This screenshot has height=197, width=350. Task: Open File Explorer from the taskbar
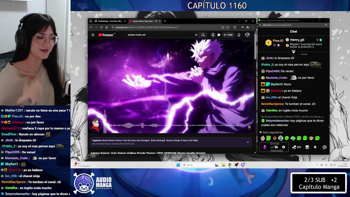pyautogui.click(x=223, y=165)
